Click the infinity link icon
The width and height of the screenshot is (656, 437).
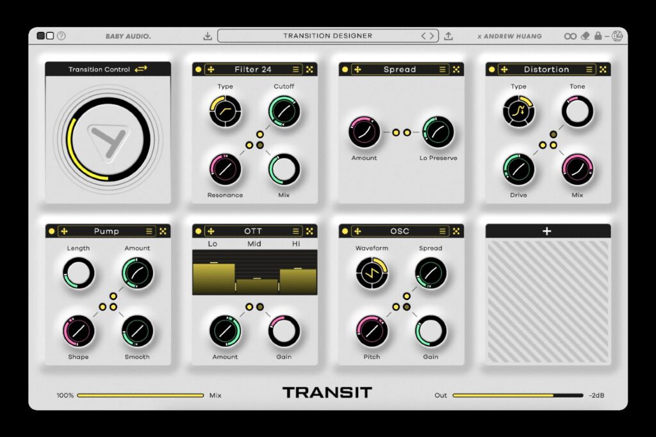coord(570,36)
